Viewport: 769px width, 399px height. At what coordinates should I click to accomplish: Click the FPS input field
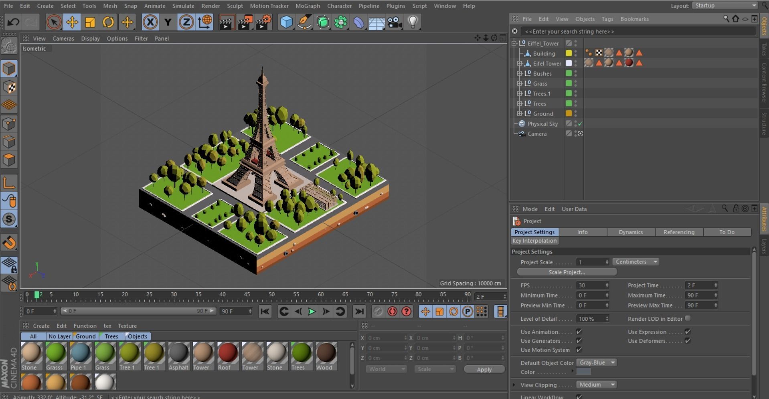(592, 285)
